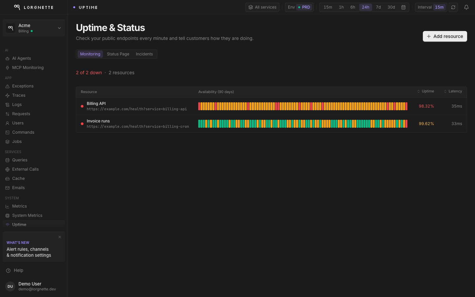Click the Emails envelope icon

click(x=7, y=188)
